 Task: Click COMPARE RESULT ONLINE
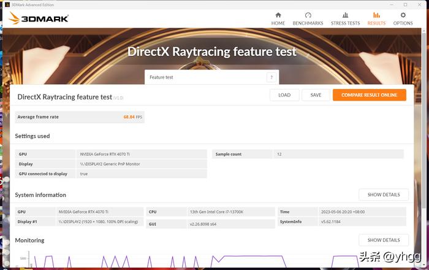pos(369,95)
